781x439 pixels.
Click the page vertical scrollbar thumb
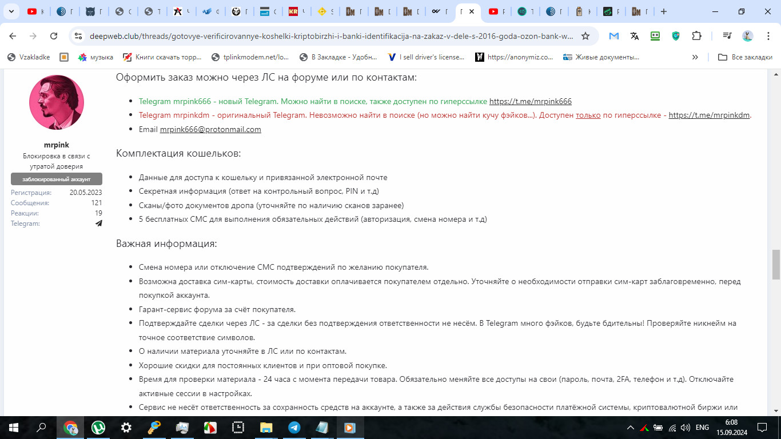[x=776, y=264]
